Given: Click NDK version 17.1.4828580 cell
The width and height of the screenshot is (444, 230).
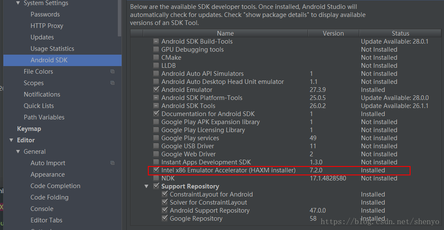Looking at the screenshot, I should tap(328, 178).
